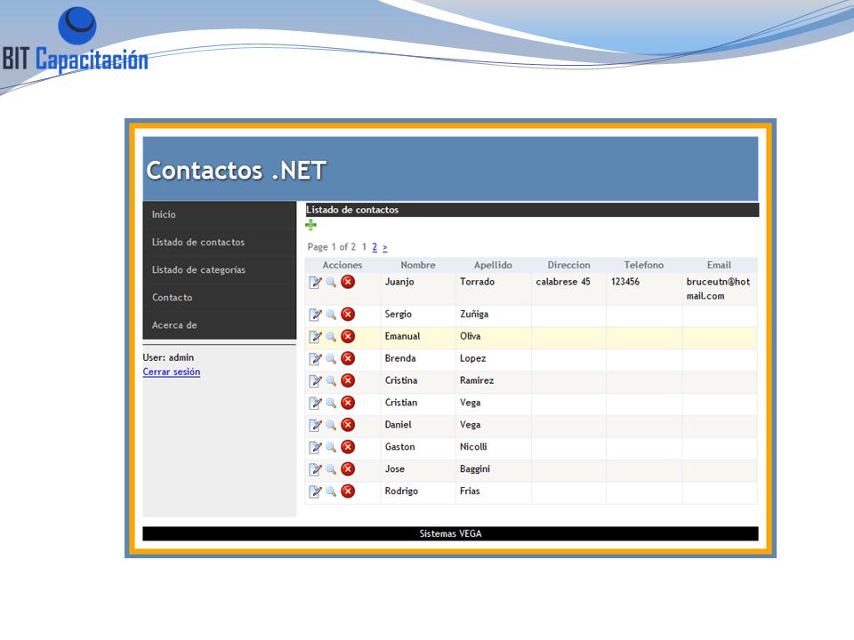Image resolution: width=854 pixels, height=640 pixels.
Task: Click the Apellido column header
Action: coord(493,265)
